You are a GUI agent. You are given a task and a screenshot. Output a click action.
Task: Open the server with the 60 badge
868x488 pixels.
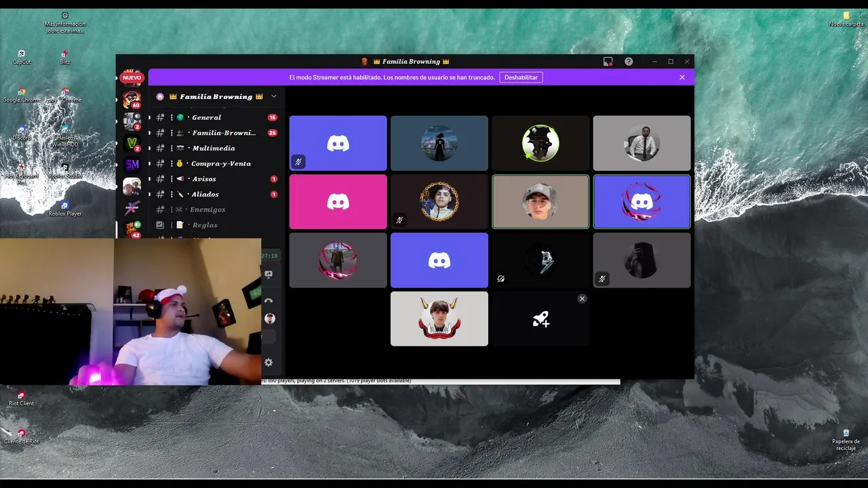pyautogui.click(x=132, y=100)
